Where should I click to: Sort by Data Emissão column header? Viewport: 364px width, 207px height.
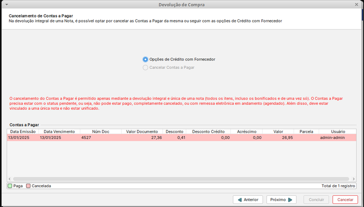(22, 132)
